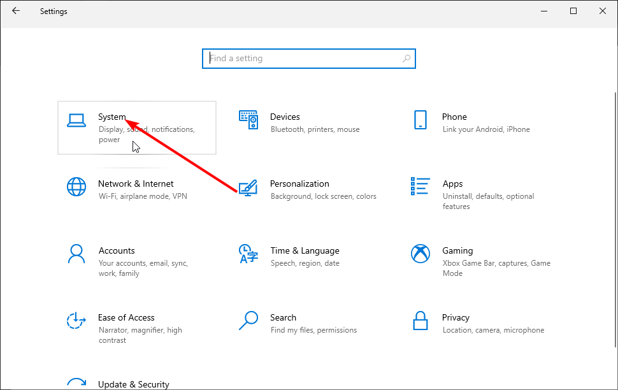Open Devices settings title
Viewport: 618px width, 390px height.
[285, 117]
